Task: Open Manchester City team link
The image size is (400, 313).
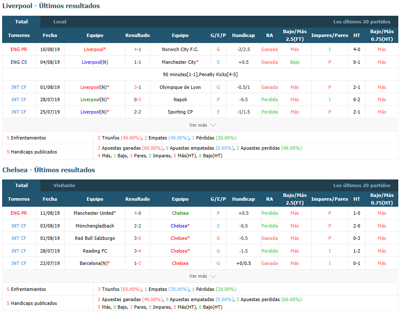Action: pos(180,62)
